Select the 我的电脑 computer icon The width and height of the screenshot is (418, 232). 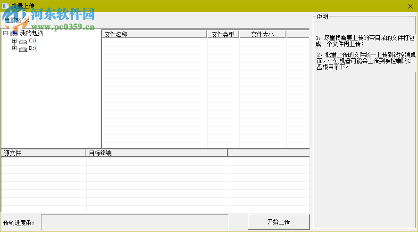(x=14, y=33)
